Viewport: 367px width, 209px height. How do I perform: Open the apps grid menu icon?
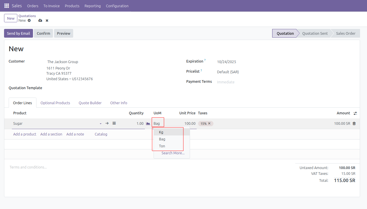(x=7, y=6)
